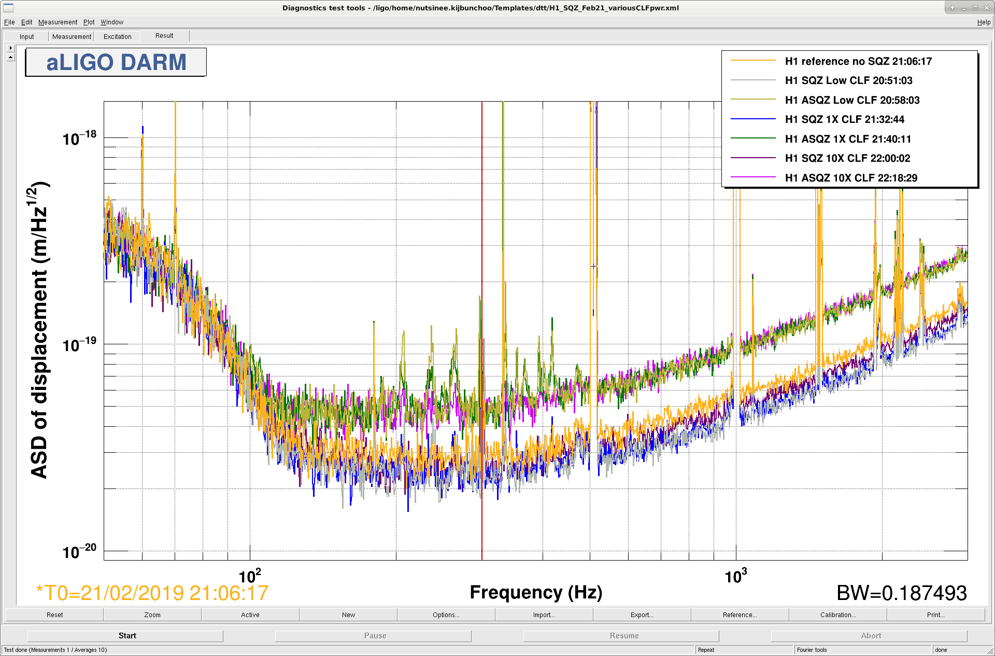
Task: Click the Reset button
Action: click(54, 615)
